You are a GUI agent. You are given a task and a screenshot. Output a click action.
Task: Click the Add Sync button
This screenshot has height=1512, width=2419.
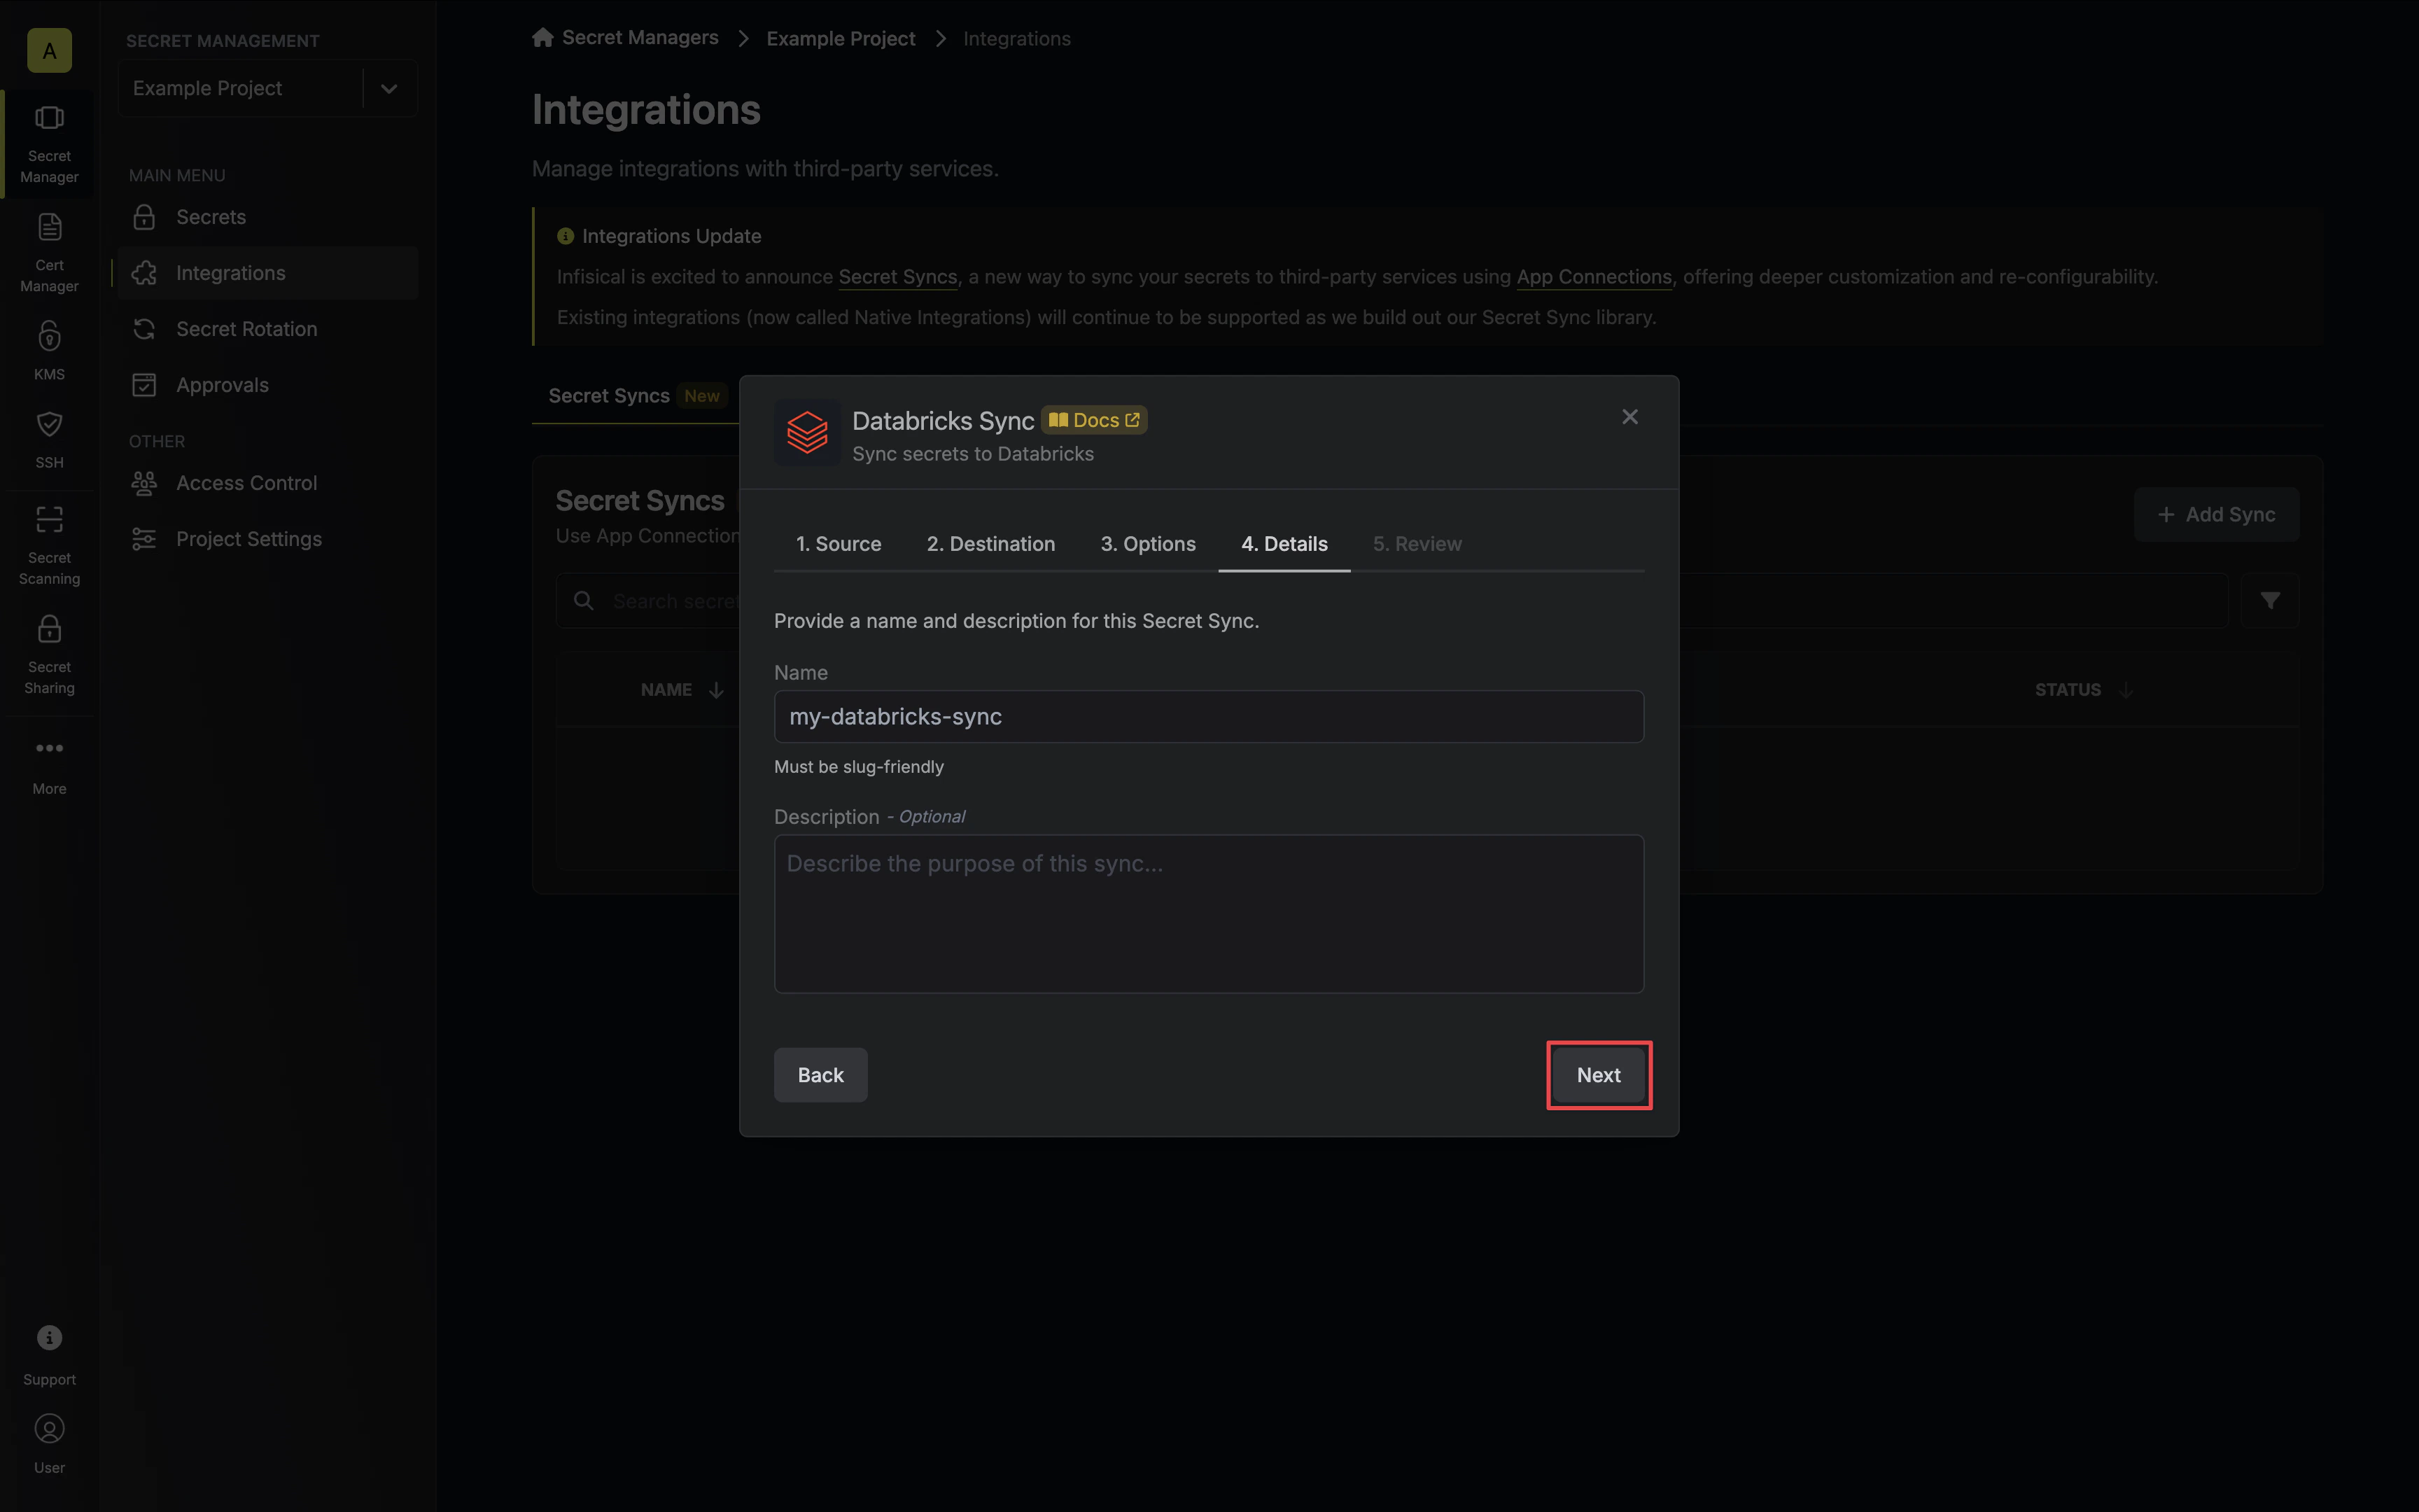pyautogui.click(x=2216, y=514)
